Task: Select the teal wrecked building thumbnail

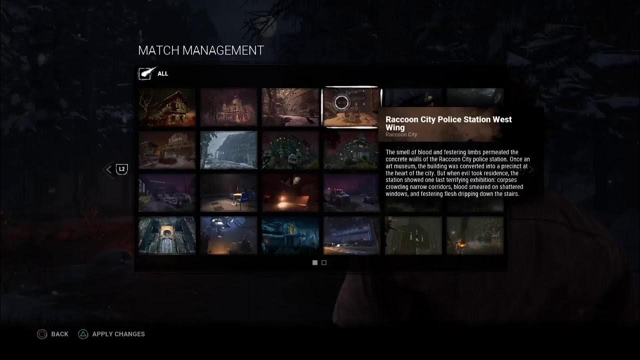Action: pos(290,235)
